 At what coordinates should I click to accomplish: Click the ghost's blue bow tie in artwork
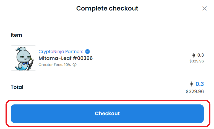pos(25,64)
